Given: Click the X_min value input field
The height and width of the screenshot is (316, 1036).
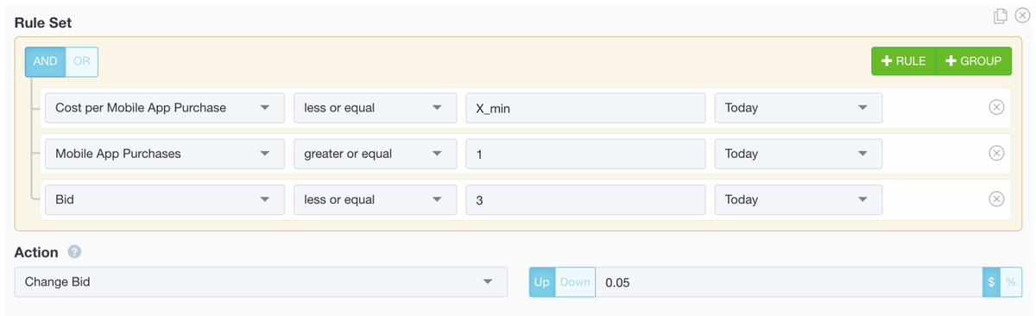Looking at the screenshot, I should point(585,108).
